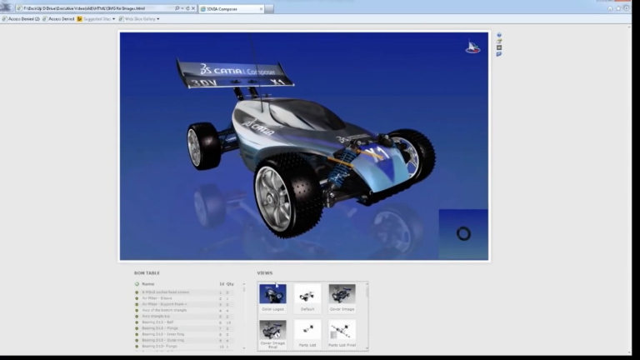Image resolution: width=640 pixels, height=360 pixels.
Task: Select the Bearing D13 - Inner ring row
Action: pyautogui.click(x=162, y=334)
